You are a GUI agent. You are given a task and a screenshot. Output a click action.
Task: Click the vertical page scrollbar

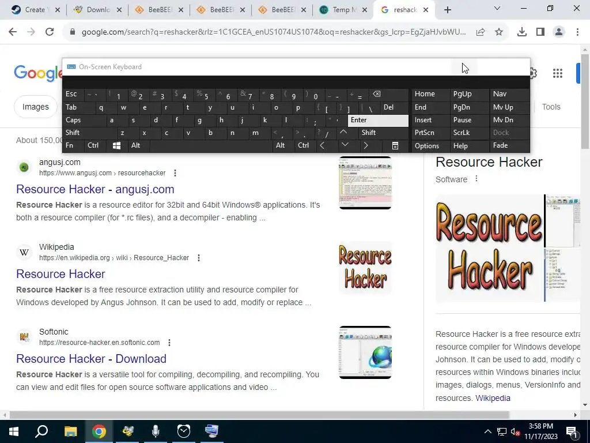(x=585, y=101)
